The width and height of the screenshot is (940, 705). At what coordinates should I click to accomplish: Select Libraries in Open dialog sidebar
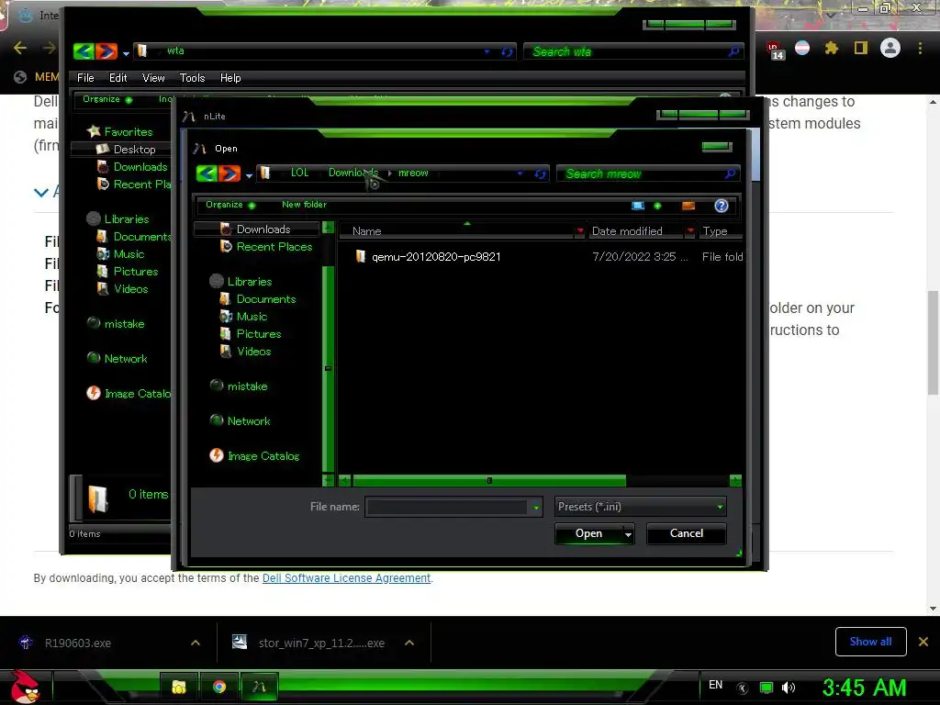[x=250, y=281]
